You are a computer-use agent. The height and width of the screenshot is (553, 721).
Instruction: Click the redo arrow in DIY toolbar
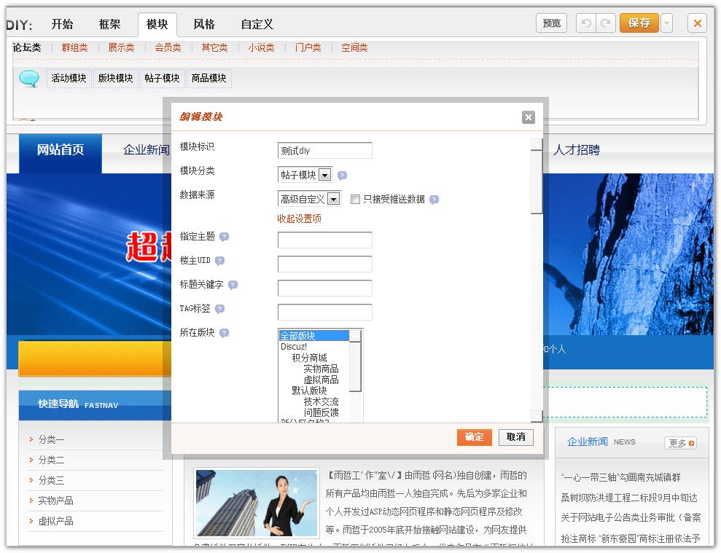point(604,23)
